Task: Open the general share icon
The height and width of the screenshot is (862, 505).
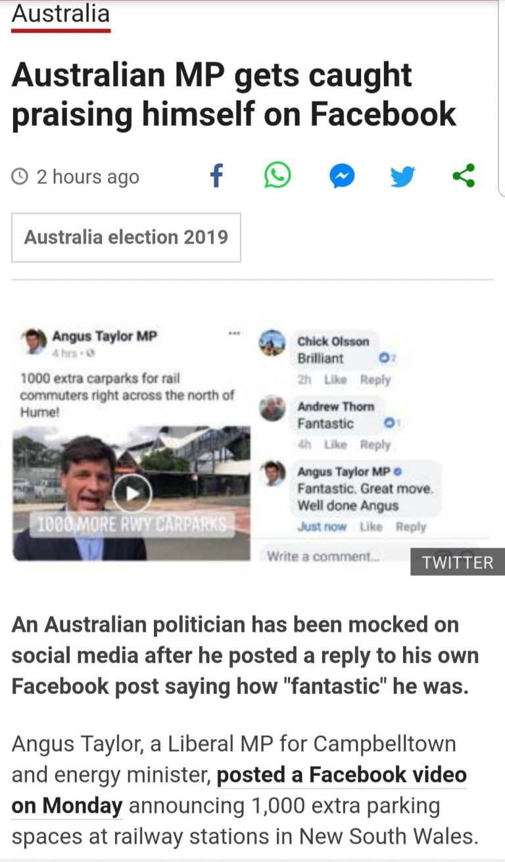Action: point(464,176)
